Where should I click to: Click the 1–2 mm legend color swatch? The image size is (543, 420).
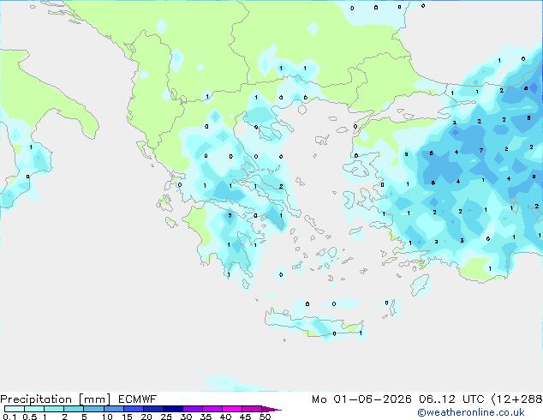[54, 409]
